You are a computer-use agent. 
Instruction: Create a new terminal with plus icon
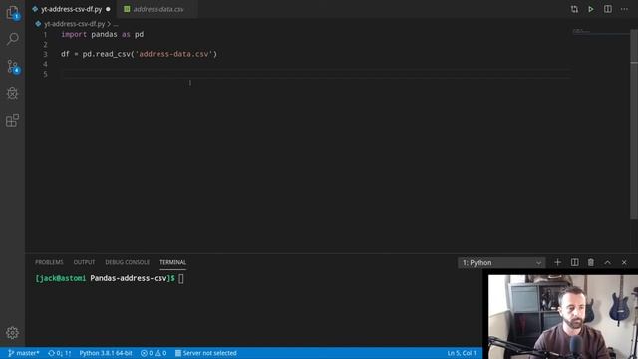point(558,262)
